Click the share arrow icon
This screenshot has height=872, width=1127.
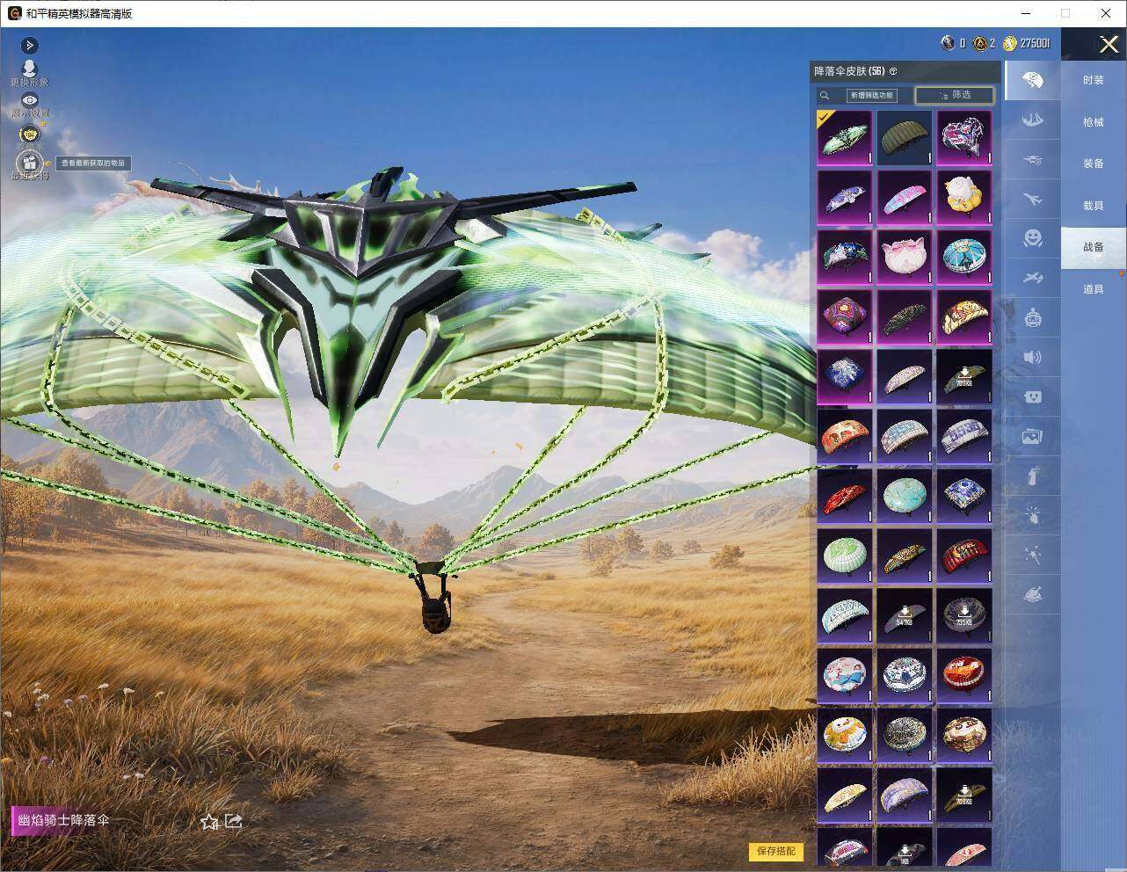point(234,821)
